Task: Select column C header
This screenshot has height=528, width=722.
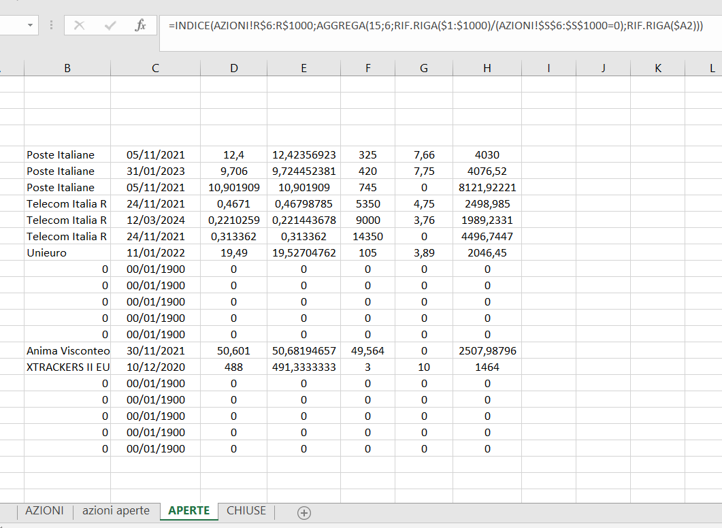Action: pos(155,68)
